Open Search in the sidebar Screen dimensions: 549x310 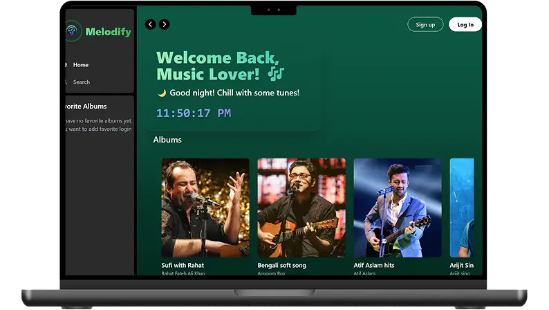[82, 82]
